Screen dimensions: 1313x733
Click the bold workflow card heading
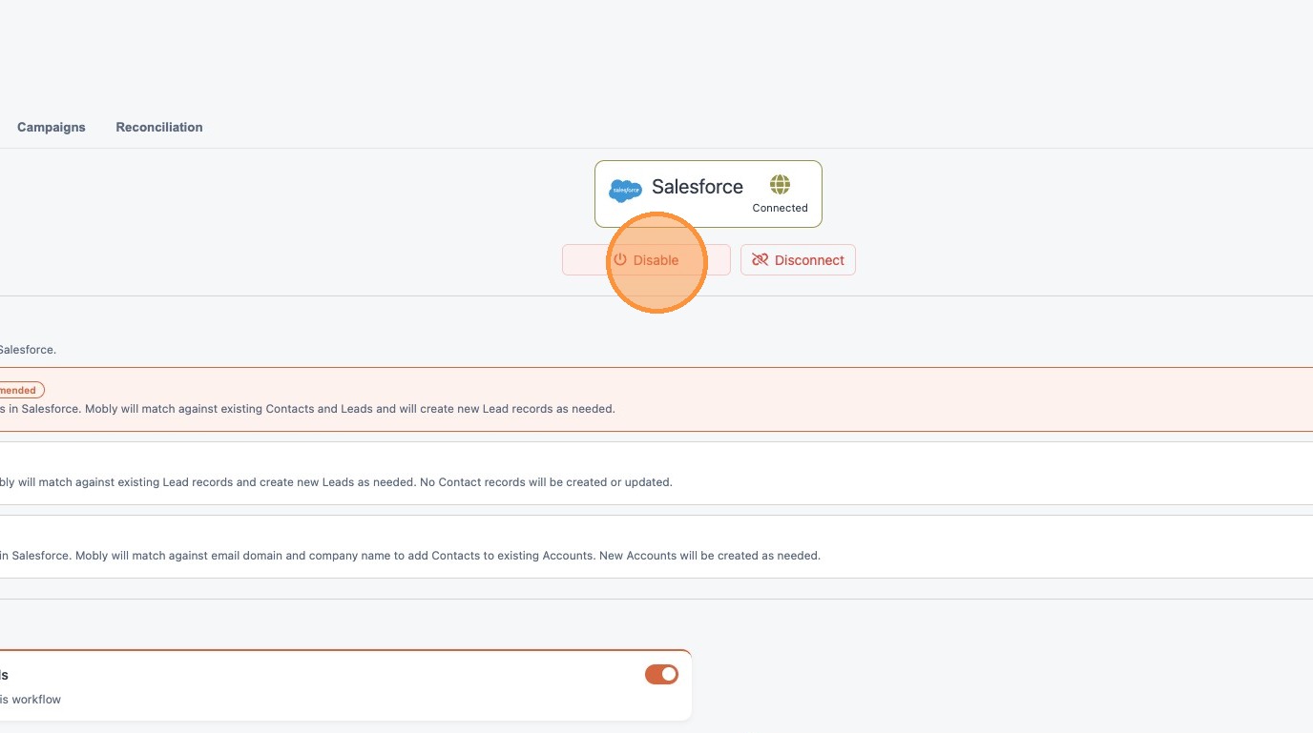(x=4, y=675)
